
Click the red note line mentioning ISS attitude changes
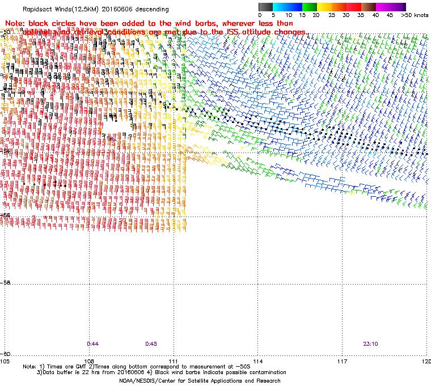[164, 32]
